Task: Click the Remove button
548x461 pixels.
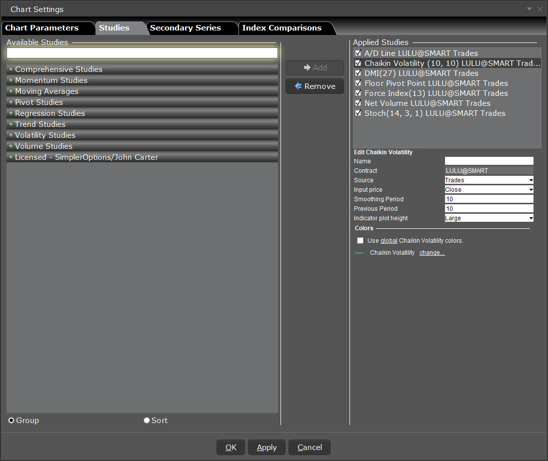Action: [314, 86]
